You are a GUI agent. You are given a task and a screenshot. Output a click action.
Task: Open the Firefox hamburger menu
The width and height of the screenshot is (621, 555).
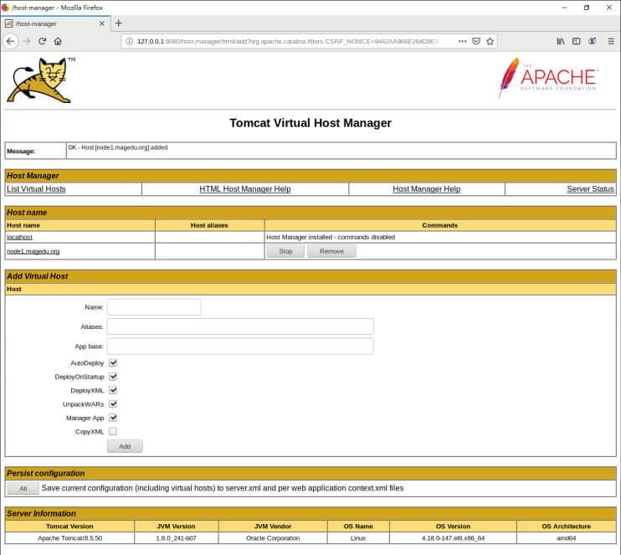tap(611, 41)
